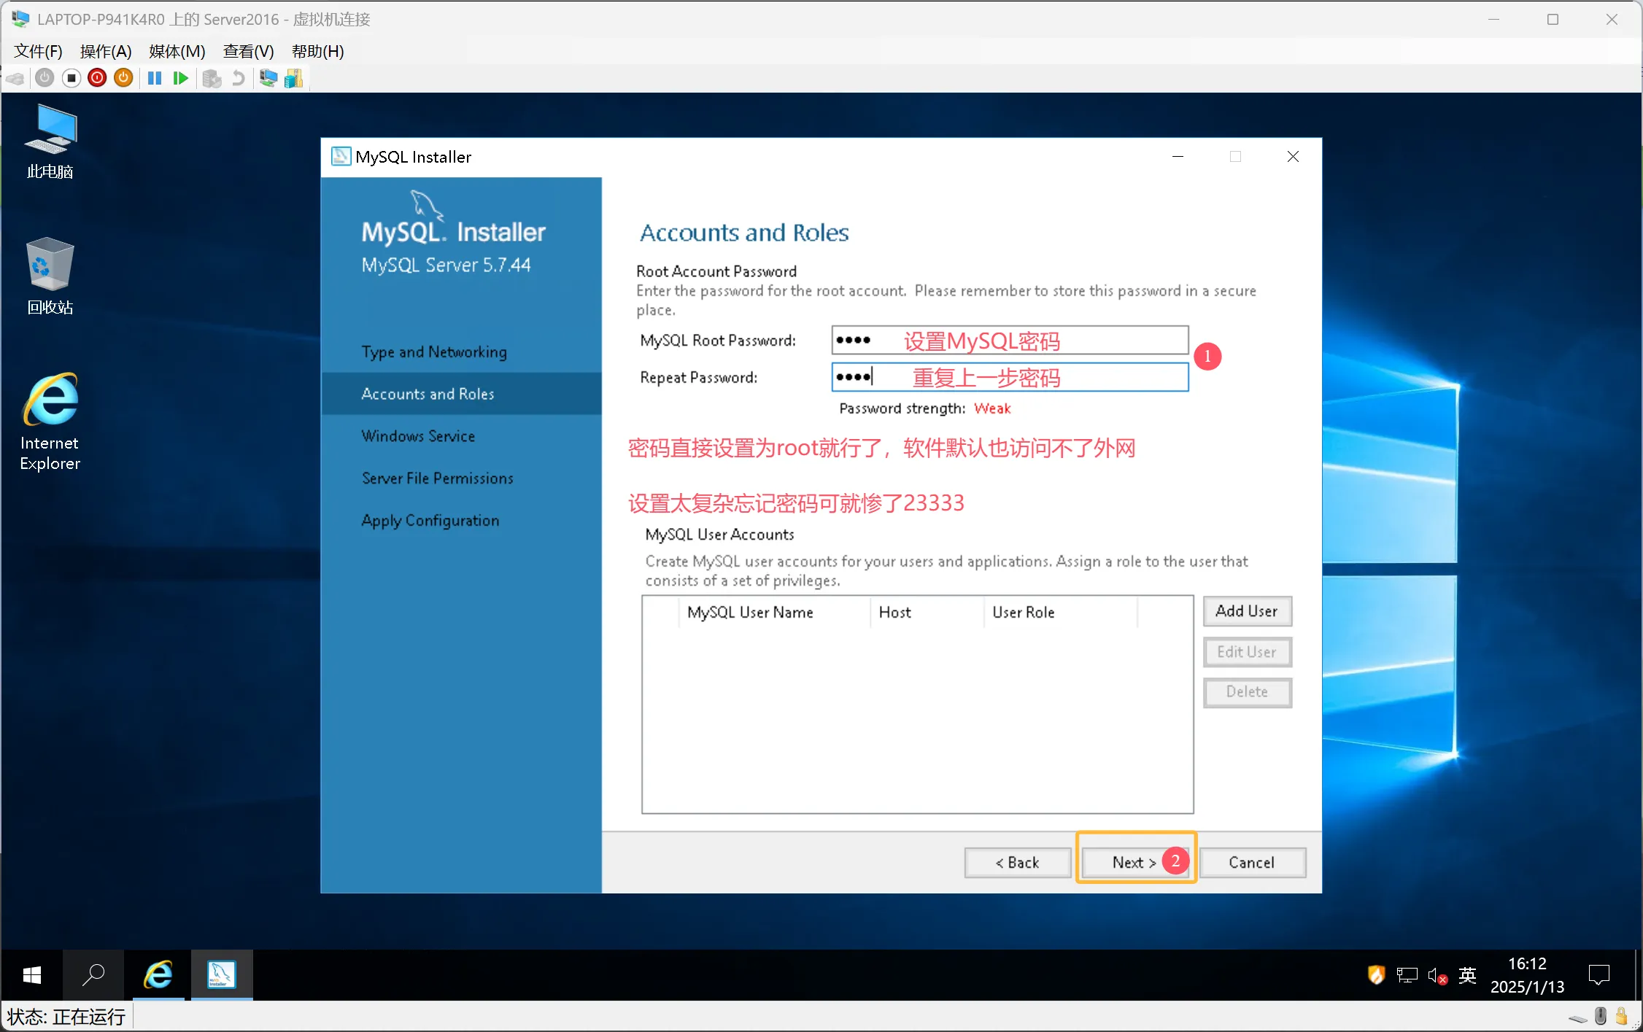Click the disabled Edit User button
The height and width of the screenshot is (1032, 1643).
[1247, 652]
